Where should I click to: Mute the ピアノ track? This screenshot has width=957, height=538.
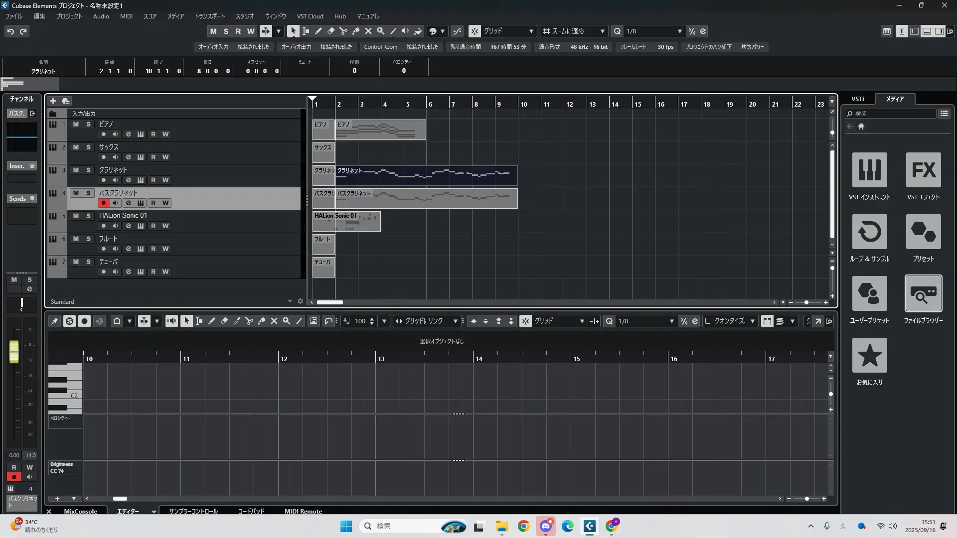[76, 124]
